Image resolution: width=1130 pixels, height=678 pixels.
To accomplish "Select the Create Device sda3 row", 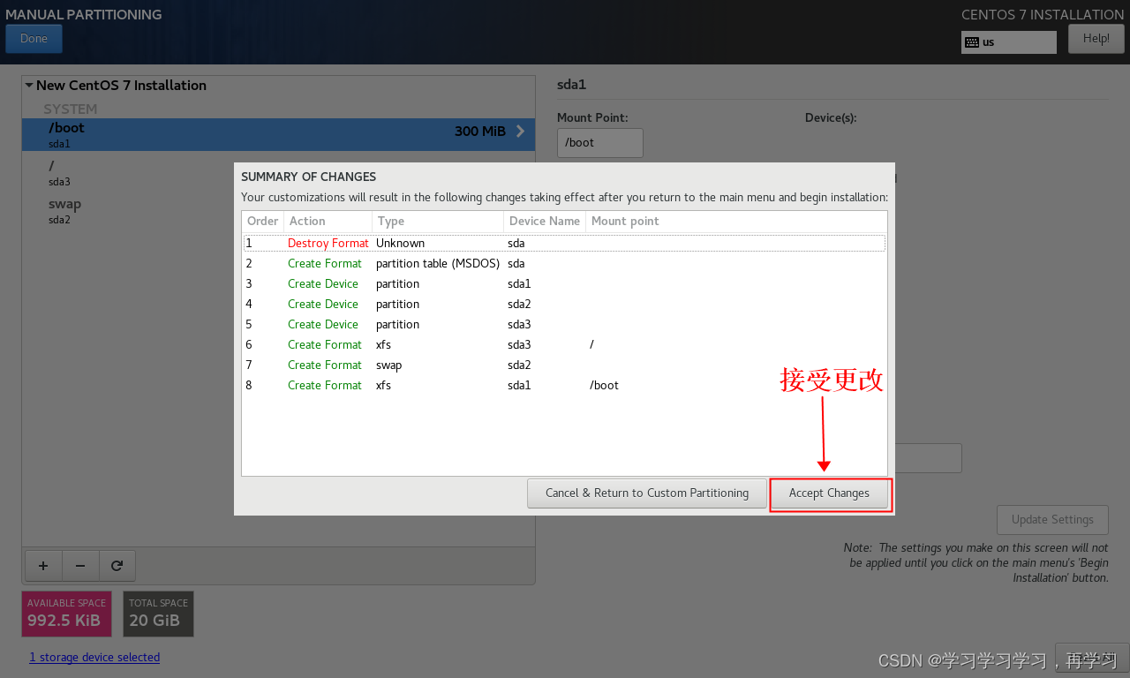I will (564, 325).
